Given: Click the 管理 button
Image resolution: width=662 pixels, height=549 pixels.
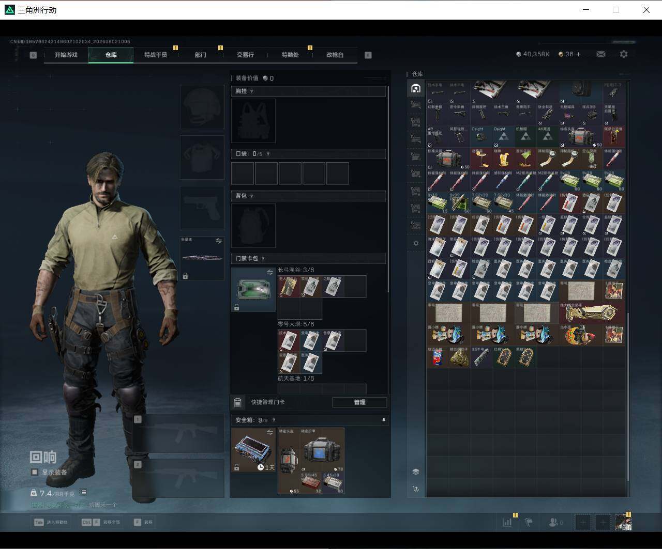Looking at the screenshot, I should pyautogui.click(x=359, y=402).
